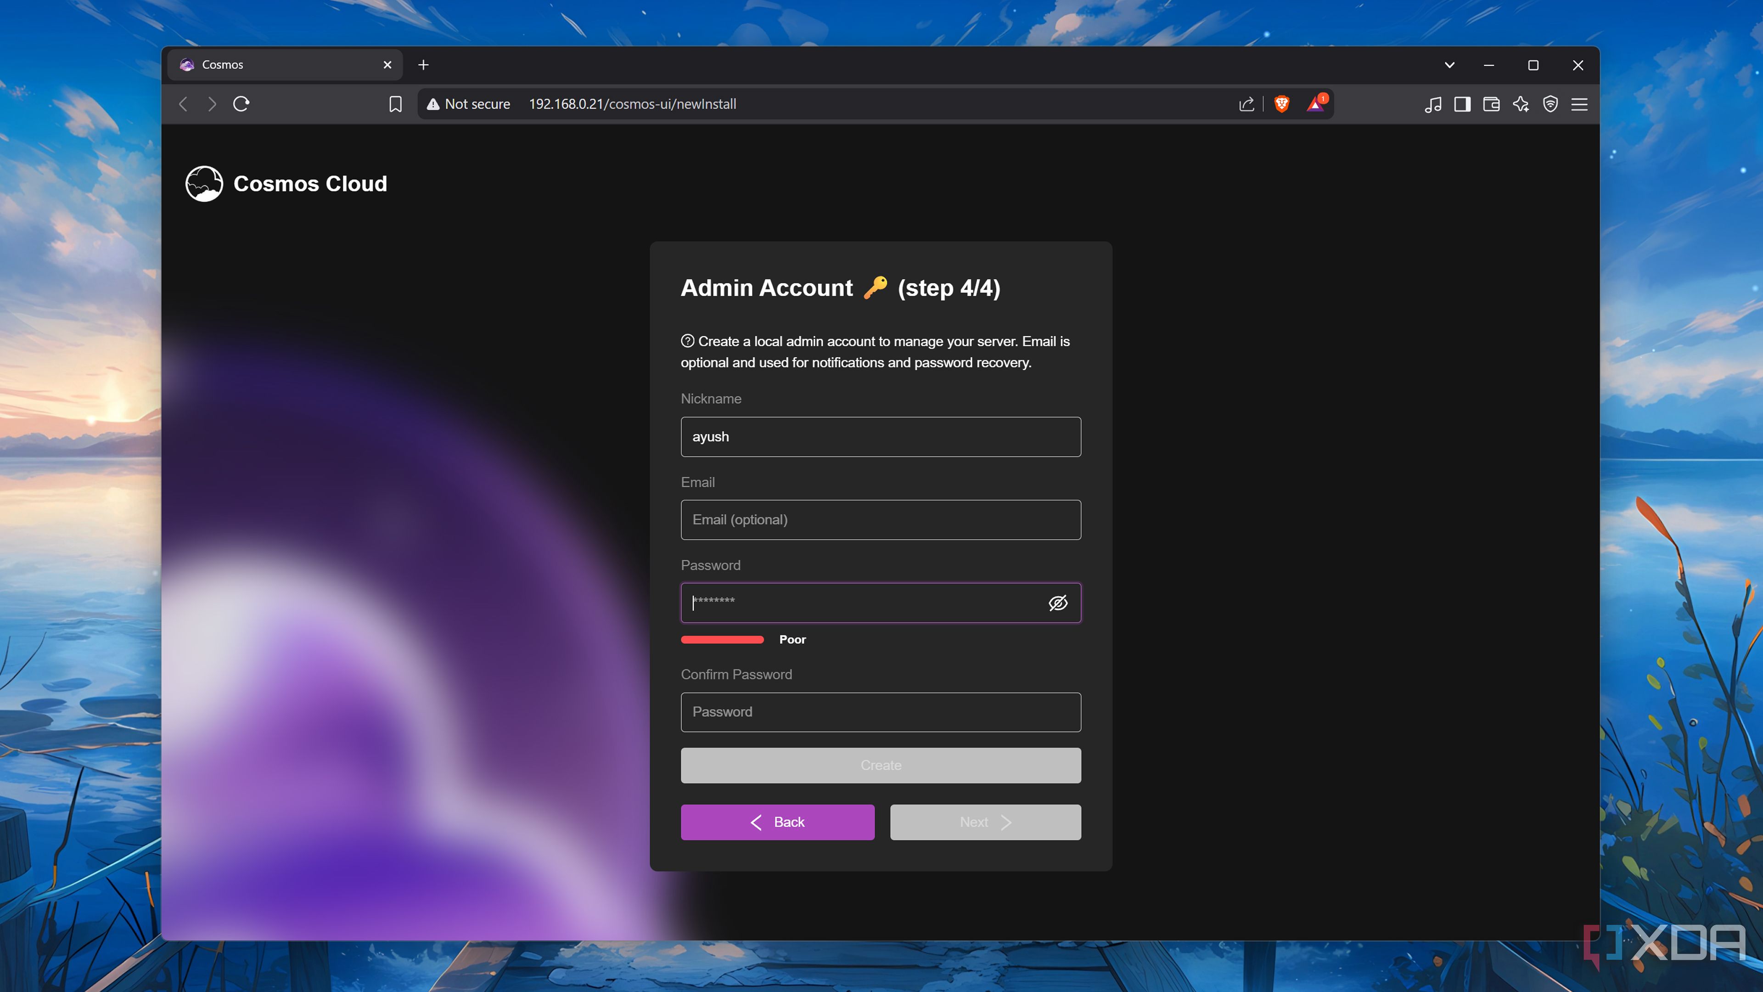Open the Brave Wallet icon

tap(1491, 104)
